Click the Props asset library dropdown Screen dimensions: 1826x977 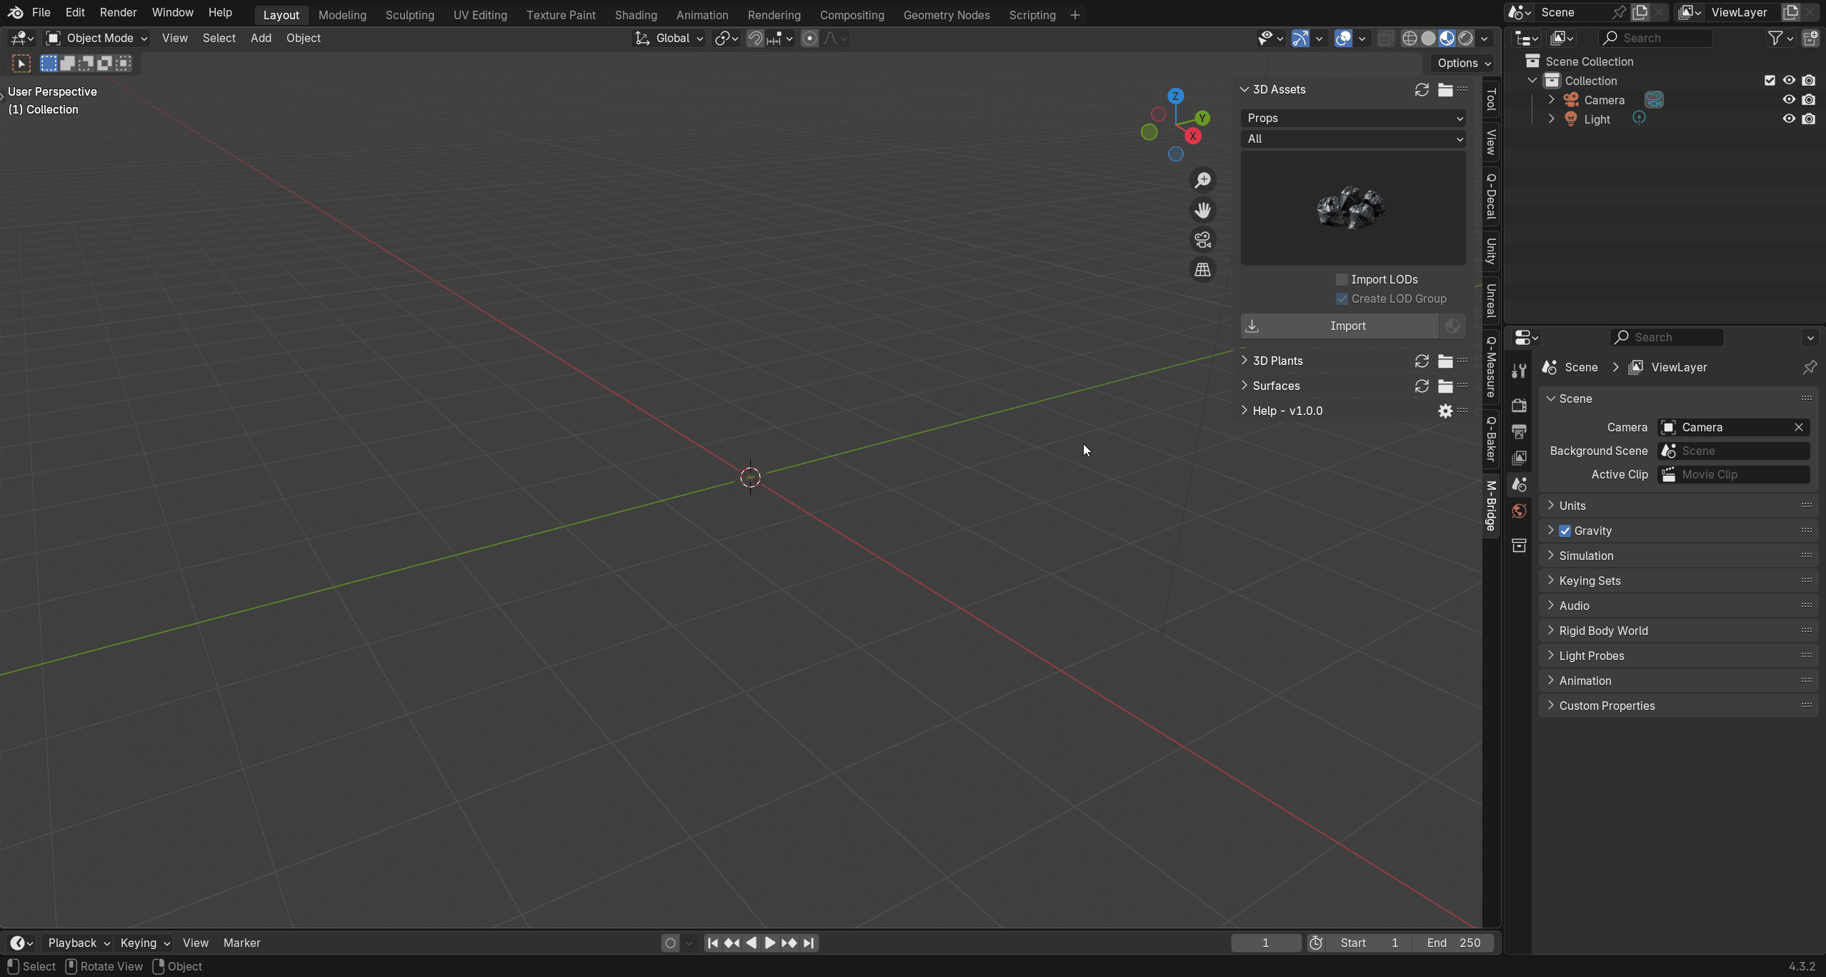tap(1352, 117)
